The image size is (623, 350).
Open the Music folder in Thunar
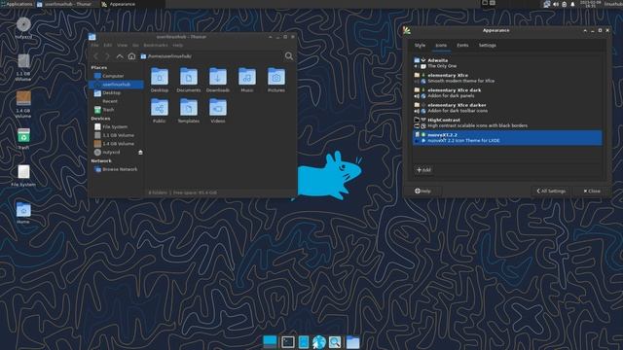[x=246, y=80]
